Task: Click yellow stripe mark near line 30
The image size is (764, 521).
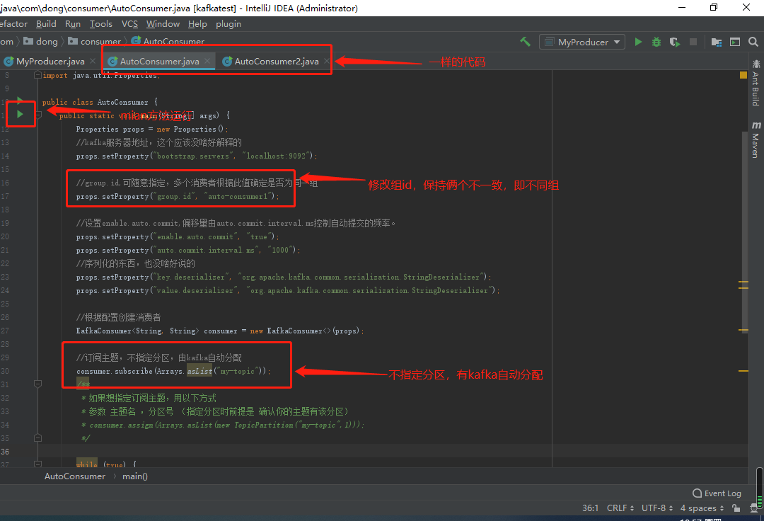Action: coord(743,371)
